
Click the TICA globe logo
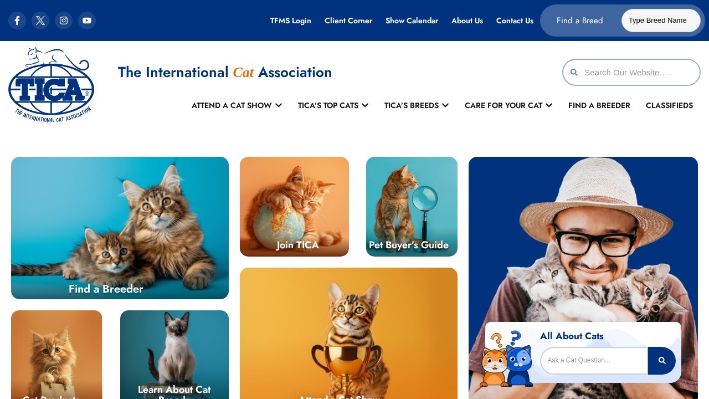point(51,85)
